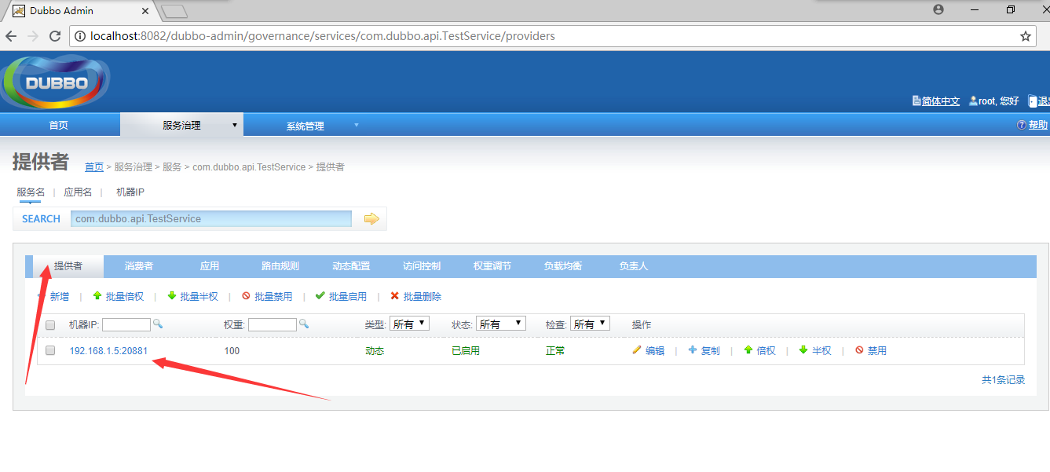Open the 权重调节 tab
Image resolution: width=1050 pixels, height=472 pixels.
pos(492,266)
